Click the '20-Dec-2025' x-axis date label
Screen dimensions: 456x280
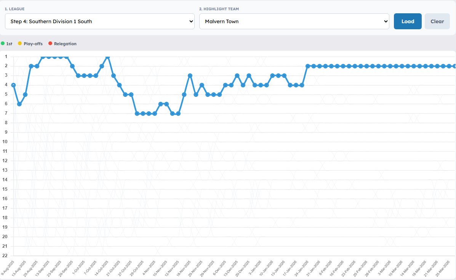242,268
